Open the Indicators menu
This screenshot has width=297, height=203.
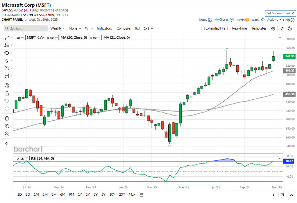click(x=105, y=28)
